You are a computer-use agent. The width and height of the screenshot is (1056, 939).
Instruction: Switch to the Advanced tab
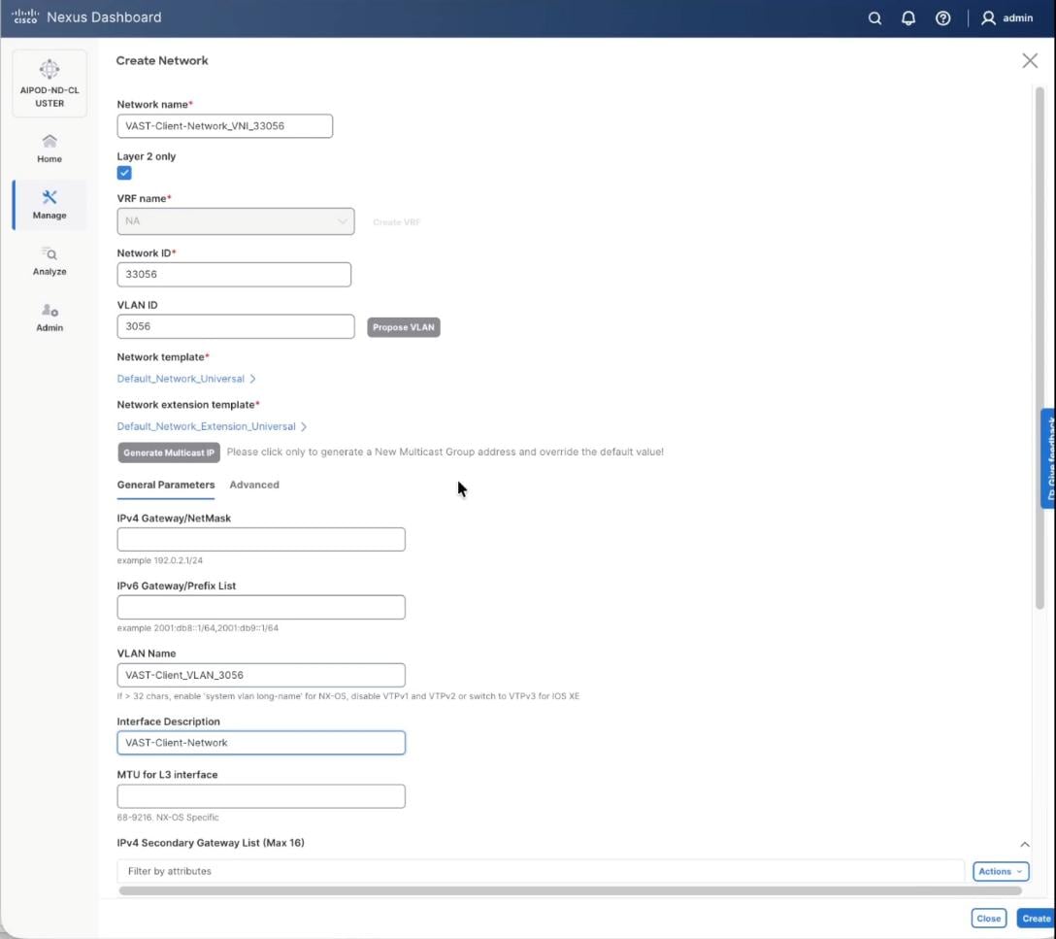point(253,485)
